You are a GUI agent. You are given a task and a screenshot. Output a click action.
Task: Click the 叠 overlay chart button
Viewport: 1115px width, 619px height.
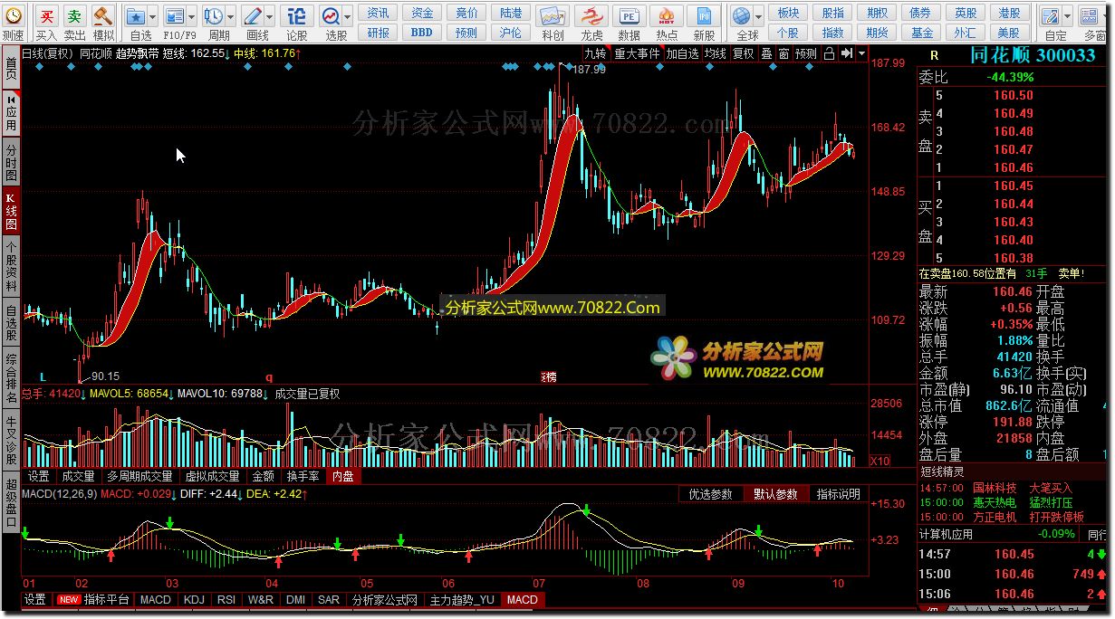click(x=766, y=53)
